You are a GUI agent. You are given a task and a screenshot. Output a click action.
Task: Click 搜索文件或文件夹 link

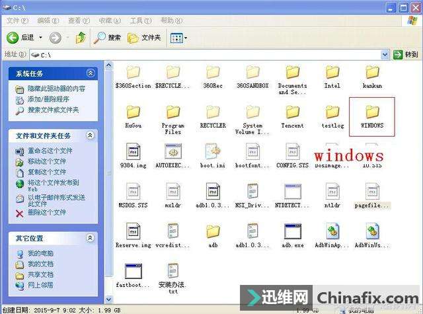point(53,110)
